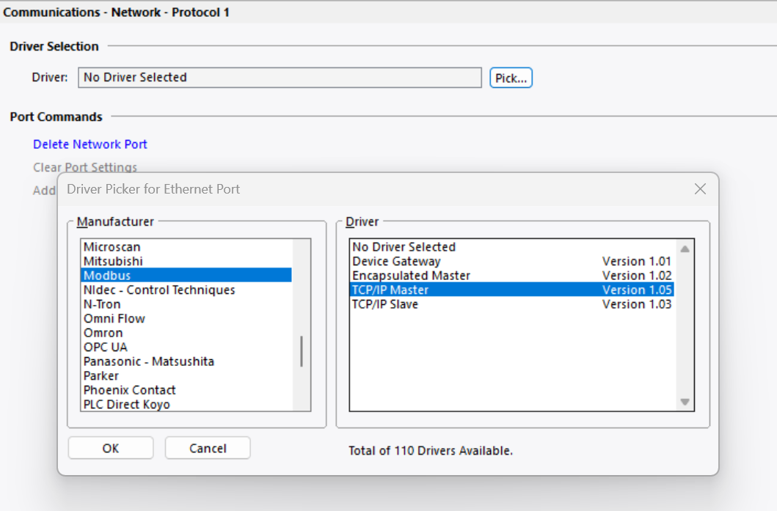Click the Driver name text field
Image resolution: width=777 pixels, height=511 pixels.
point(280,78)
